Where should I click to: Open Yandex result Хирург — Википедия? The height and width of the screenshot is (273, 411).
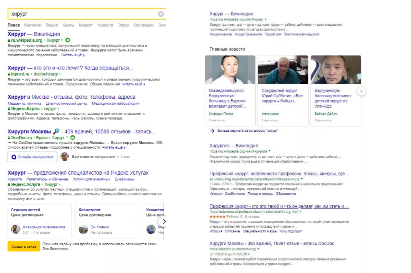point(34,34)
